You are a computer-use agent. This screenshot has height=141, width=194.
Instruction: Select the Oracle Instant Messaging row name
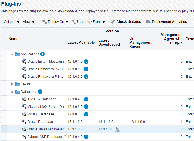click(x=46, y=62)
